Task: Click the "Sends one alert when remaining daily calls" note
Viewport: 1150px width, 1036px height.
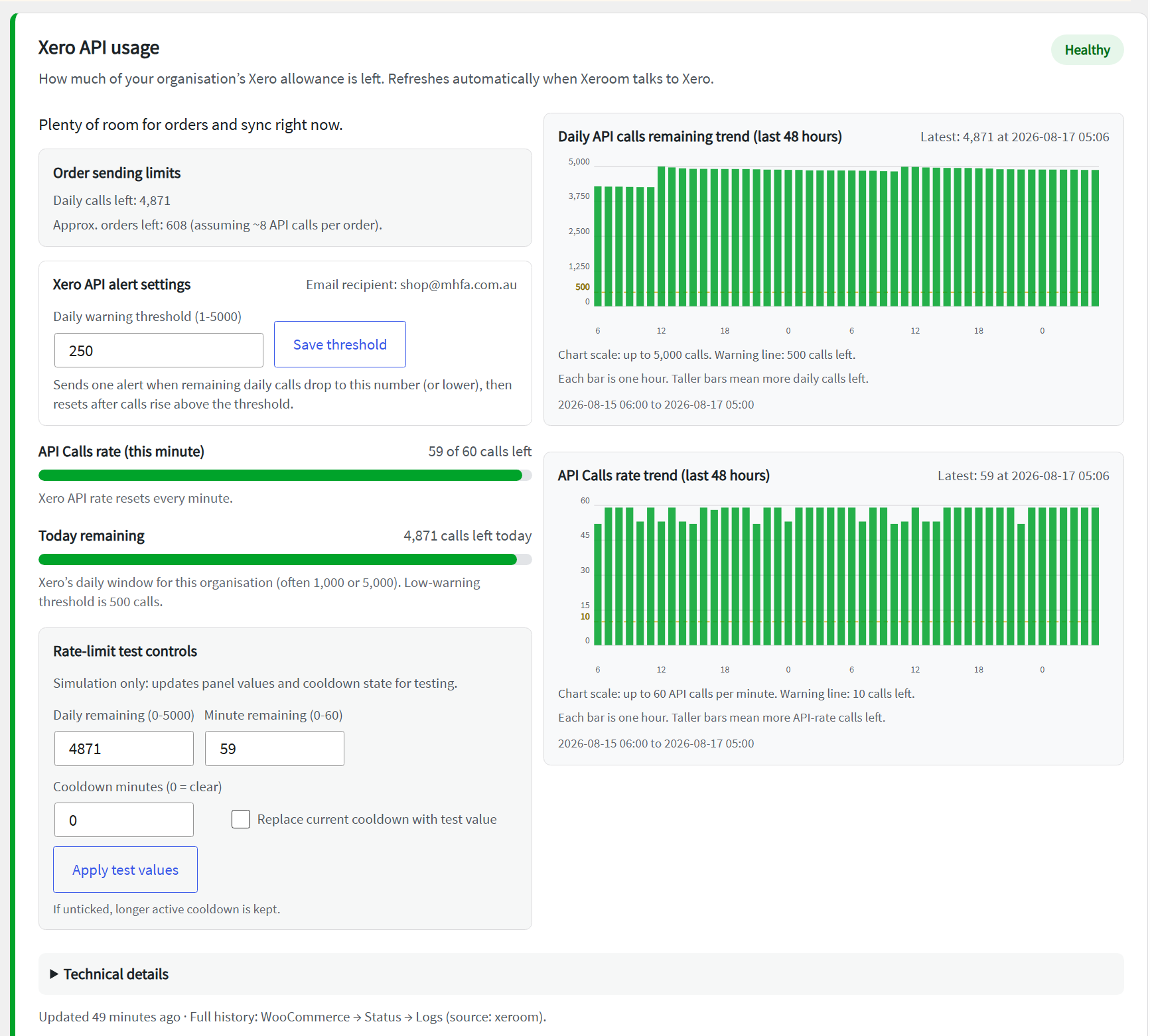Action: coord(283,394)
